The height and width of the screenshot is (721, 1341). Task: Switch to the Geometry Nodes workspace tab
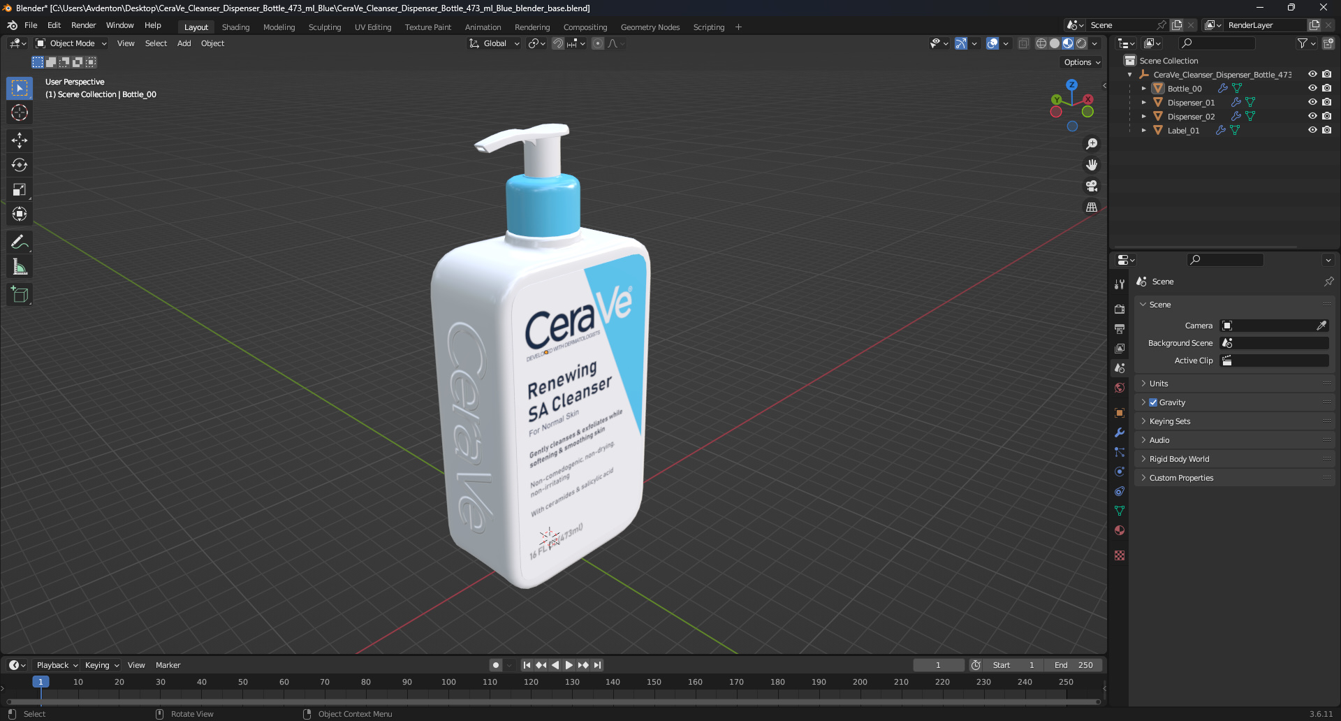tap(650, 27)
